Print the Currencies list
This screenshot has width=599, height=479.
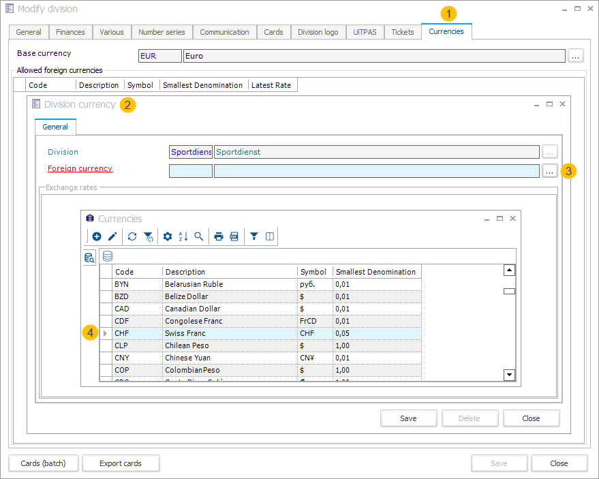tap(219, 236)
